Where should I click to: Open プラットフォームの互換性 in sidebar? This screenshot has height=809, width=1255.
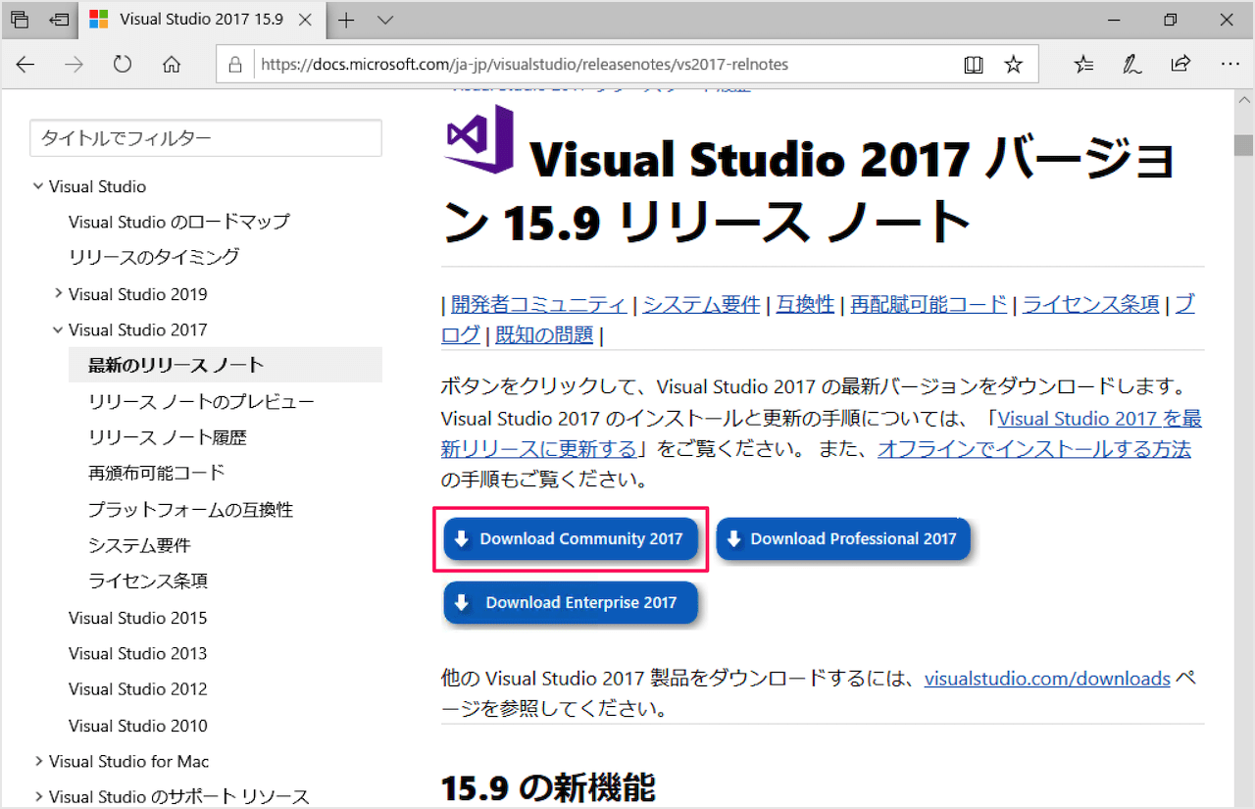(x=190, y=509)
